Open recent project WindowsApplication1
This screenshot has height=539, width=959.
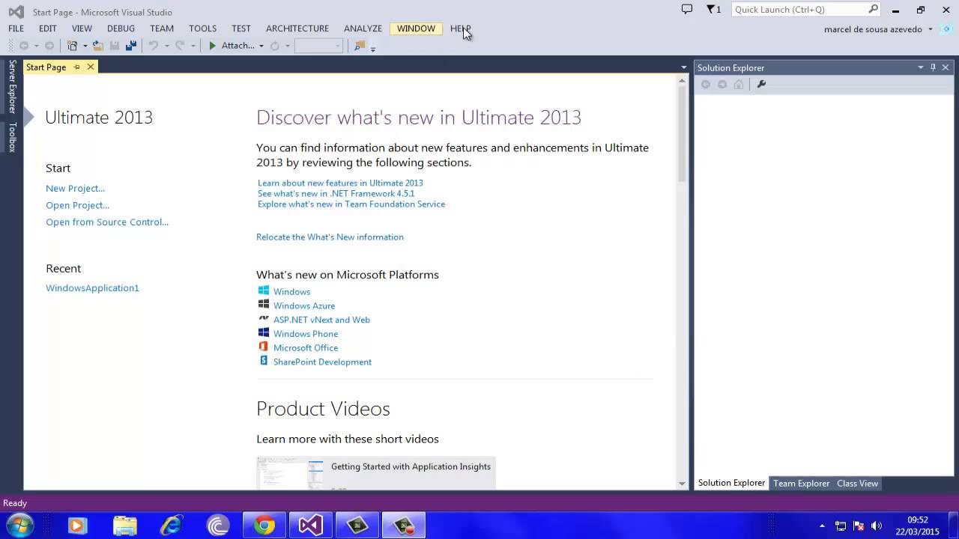pos(92,287)
